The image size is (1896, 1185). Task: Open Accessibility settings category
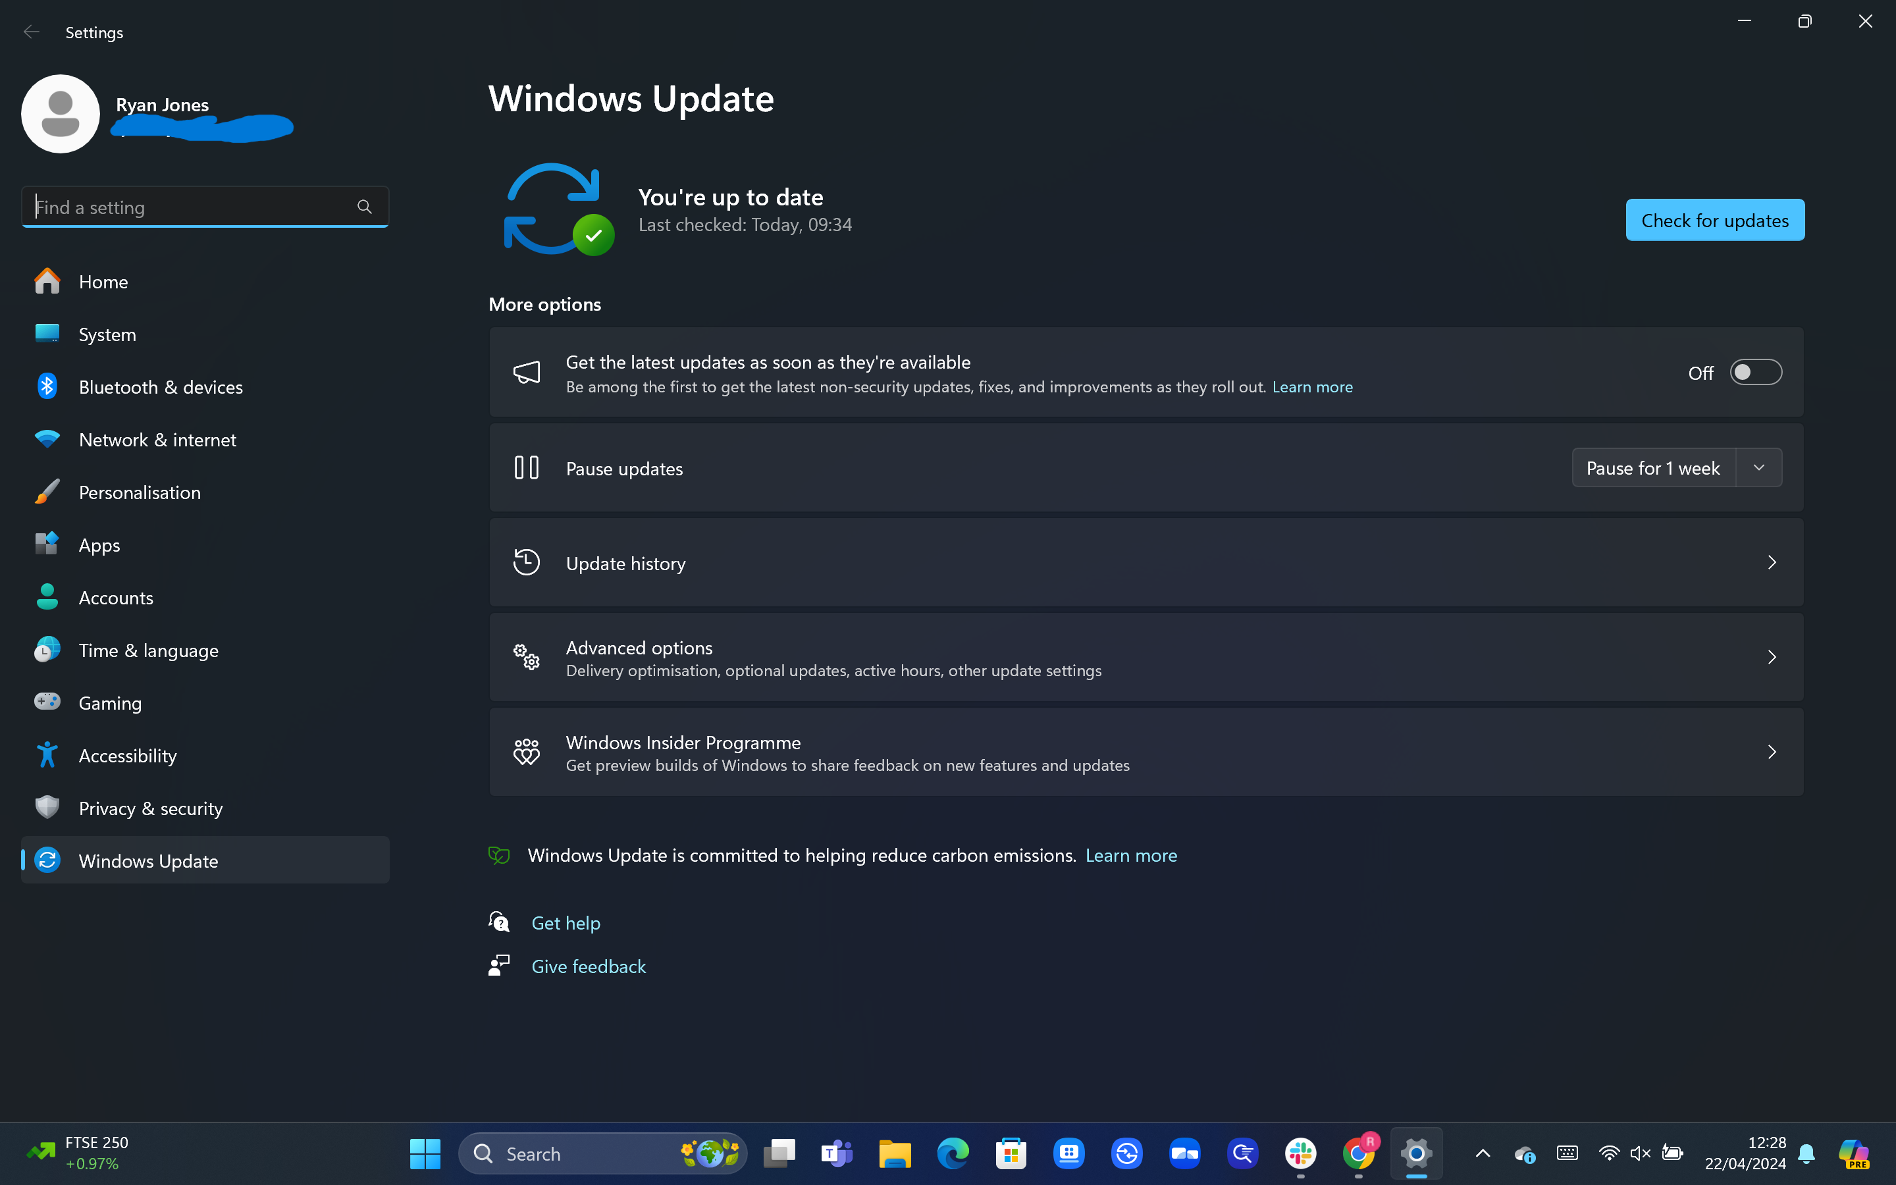click(x=205, y=754)
